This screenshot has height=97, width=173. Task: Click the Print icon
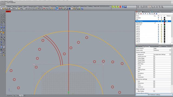[9, 9]
